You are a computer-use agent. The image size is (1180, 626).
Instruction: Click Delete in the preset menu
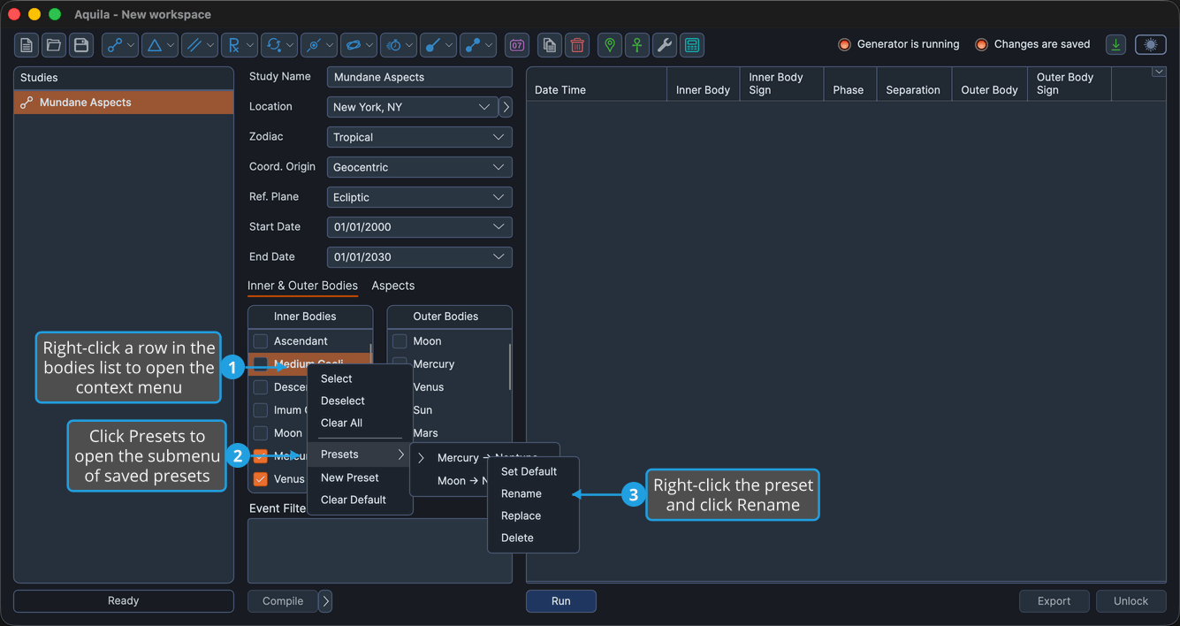[533, 538]
